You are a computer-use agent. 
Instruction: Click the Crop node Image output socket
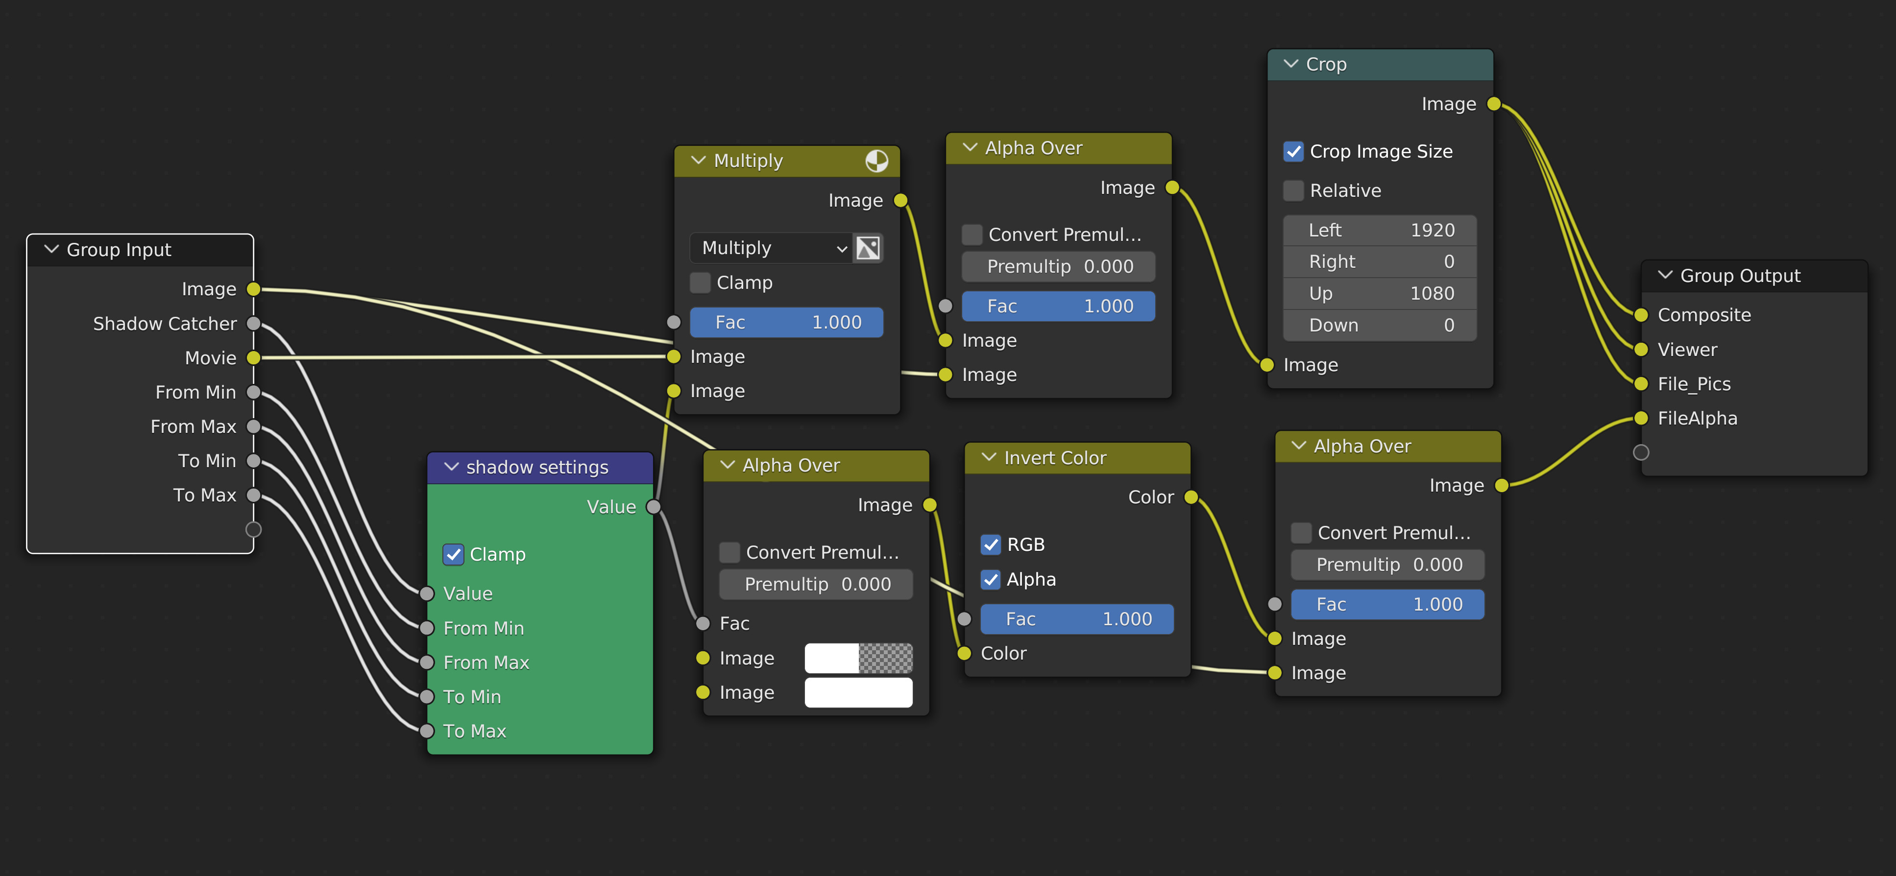(x=1493, y=104)
